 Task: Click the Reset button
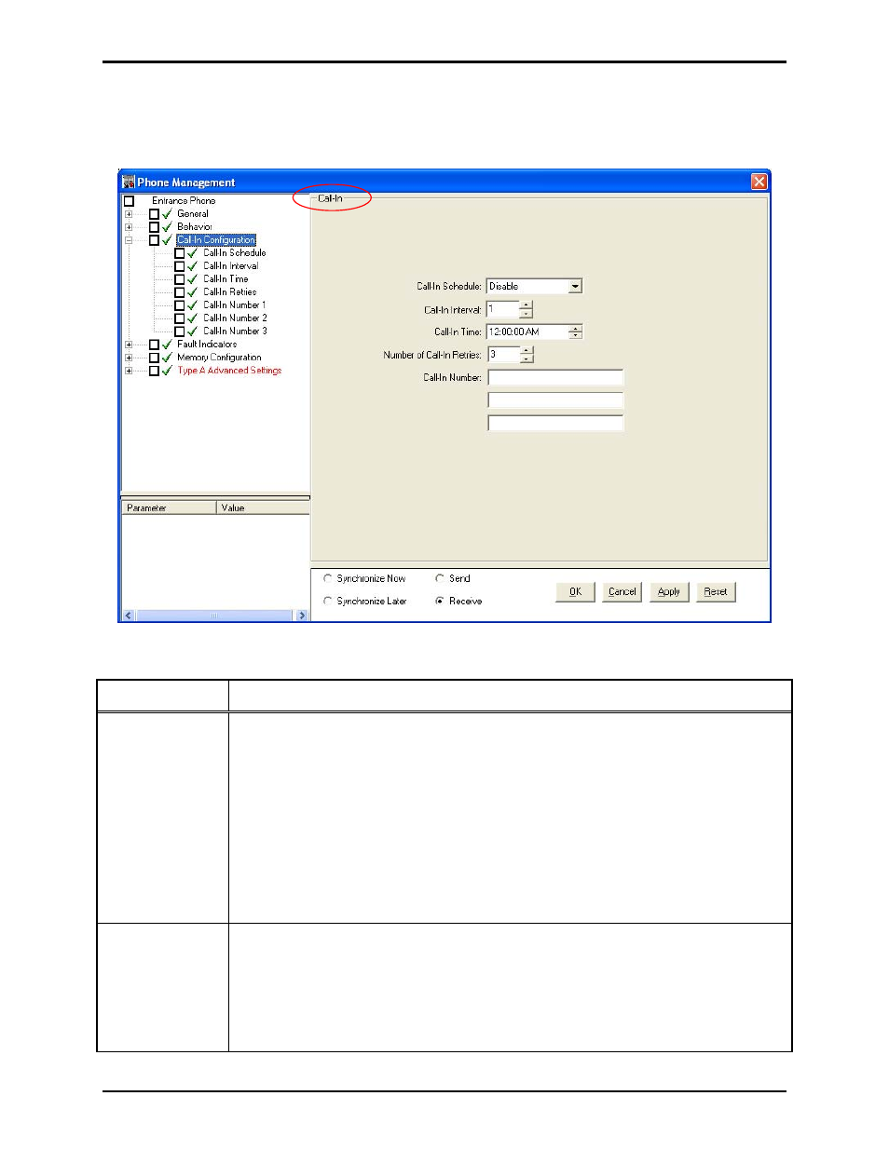716,592
